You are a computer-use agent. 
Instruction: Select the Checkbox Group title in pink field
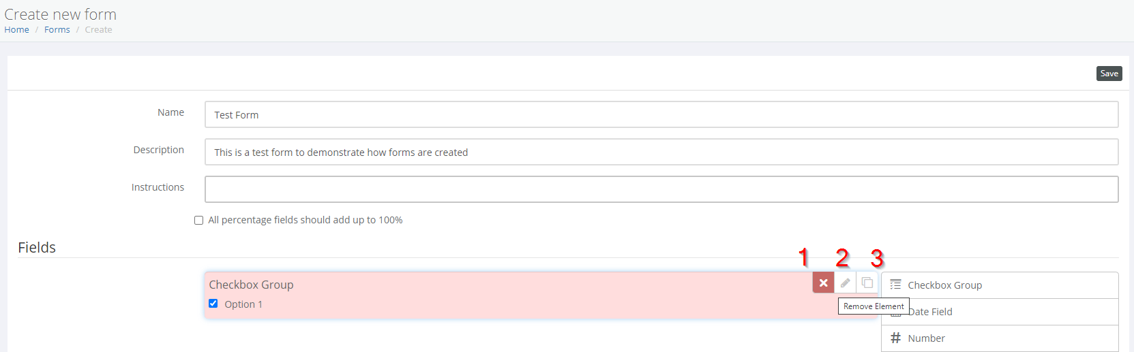251,285
